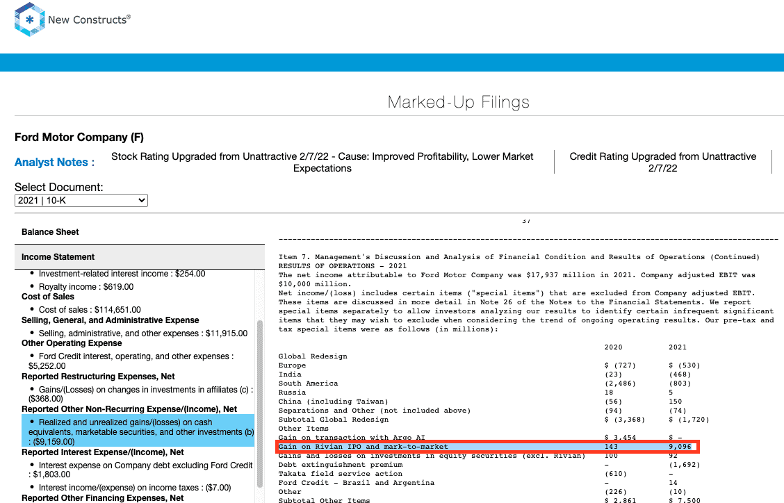Click the Ford Credit – Brazil and Argentina row
This screenshot has width=784, height=503.
click(x=478, y=483)
